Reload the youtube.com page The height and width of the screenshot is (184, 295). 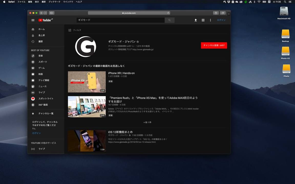(x=168, y=13)
